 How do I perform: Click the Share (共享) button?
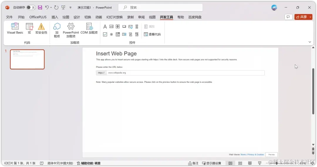click(x=301, y=17)
